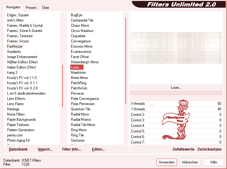Pick Emission Mirror filter
Screen dimensions: 227x169
pyautogui.click(x=82, y=46)
